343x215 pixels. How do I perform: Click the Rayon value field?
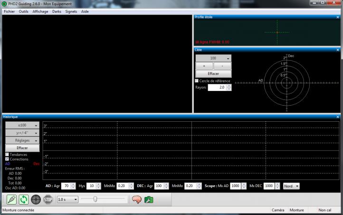[x=217, y=87]
